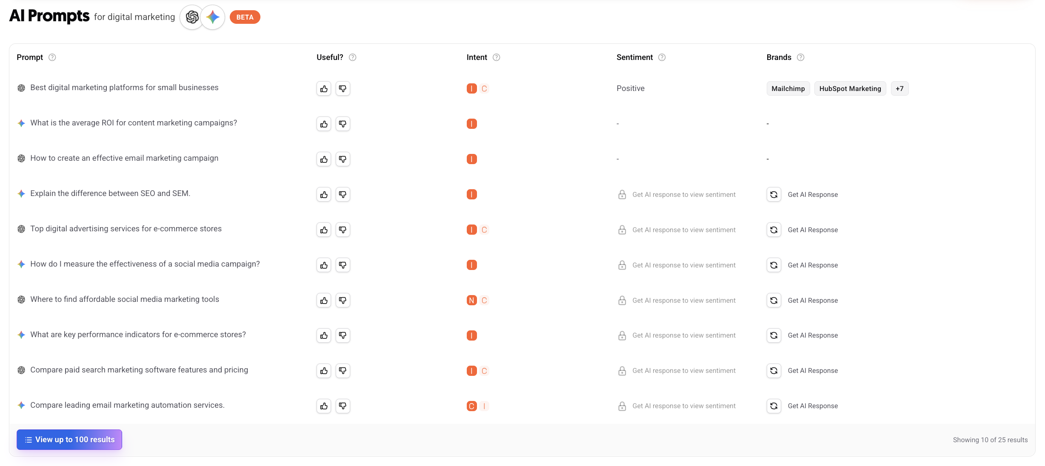Click the View up to 100 results button

(x=69, y=439)
